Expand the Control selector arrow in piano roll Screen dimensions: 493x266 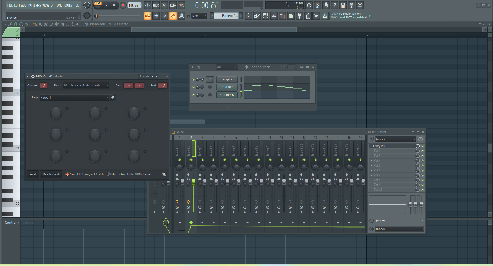pyautogui.click(x=18, y=223)
